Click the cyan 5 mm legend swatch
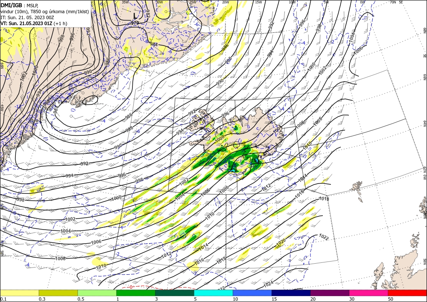This screenshot has width=427, height=302. pyautogui.click(x=213, y=293)
